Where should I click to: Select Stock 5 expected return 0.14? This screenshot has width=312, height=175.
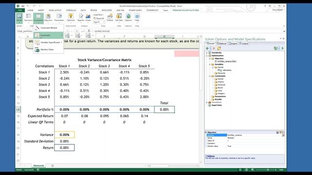[144, 116]
